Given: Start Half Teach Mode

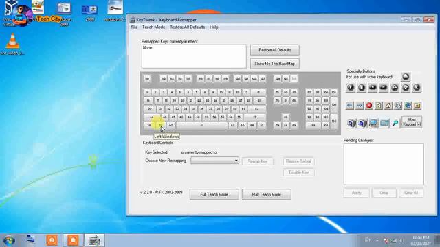Looking at the screenshot, I should pos(266,194).
